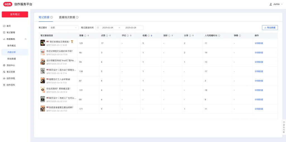The height and width of the screenshot is (142, 286).
Task: Click the 导出数据 export button
Action: tap(270, 28)
